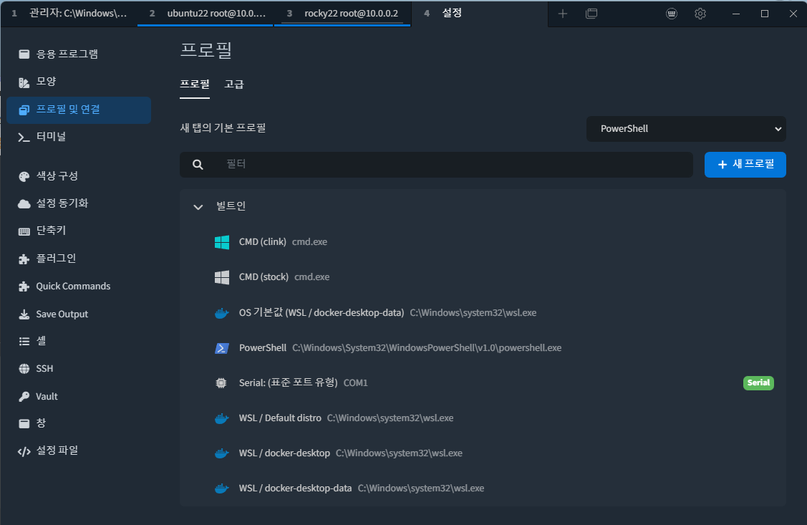Click the key icon beside Vault
Viewport: 807px width, 525px height.
coord(24,396)
